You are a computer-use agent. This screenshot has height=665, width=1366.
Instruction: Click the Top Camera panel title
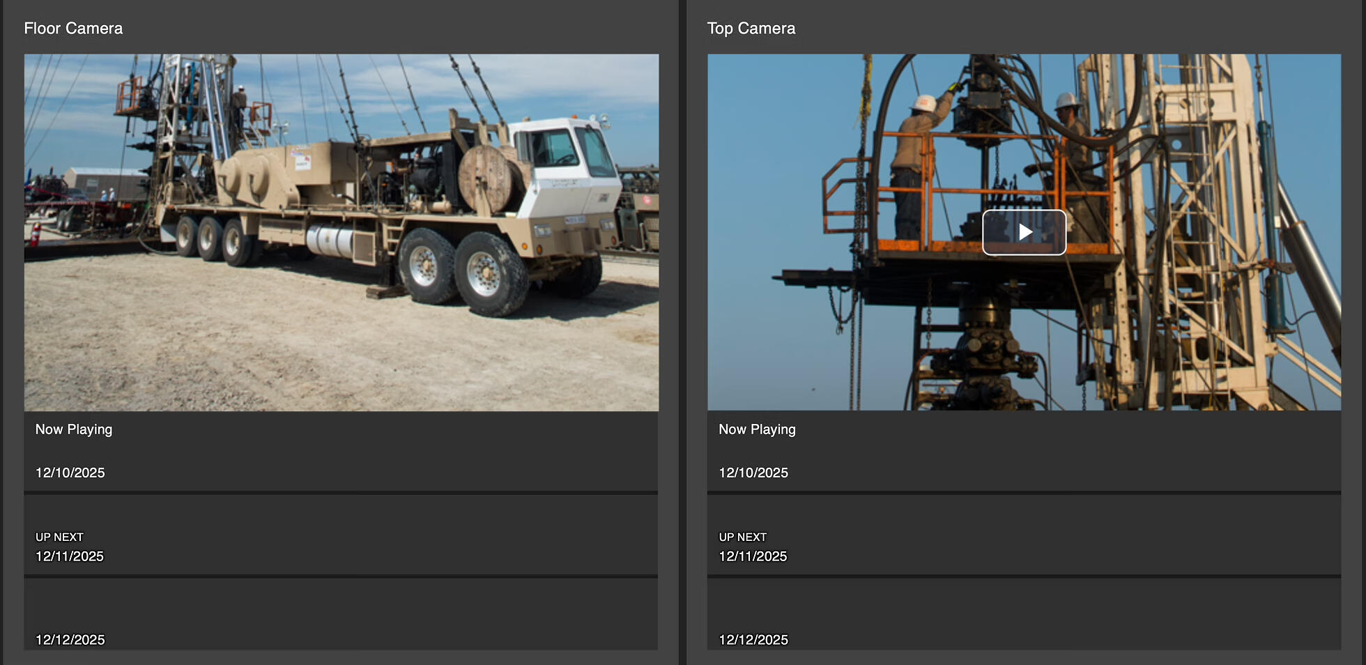(x=751, y=29)
